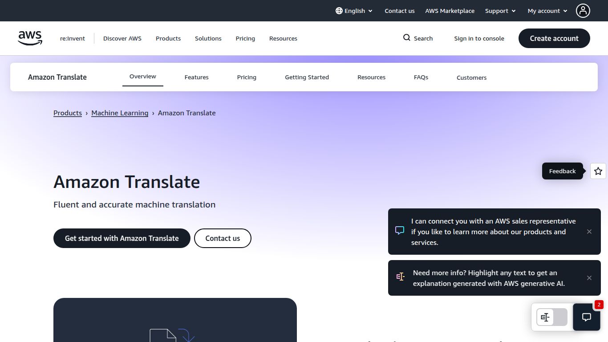
Task: Open the Machine Learning breadcrumb link
Action: [119, 113]
